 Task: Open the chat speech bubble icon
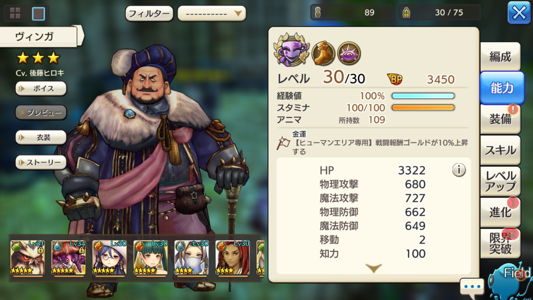(472, 287)
